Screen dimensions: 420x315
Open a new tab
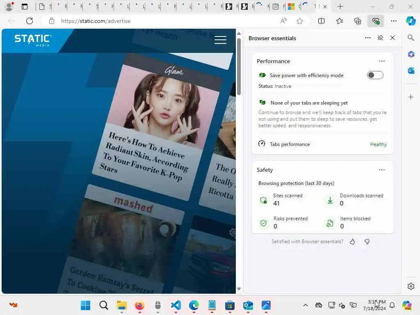[340, 7]
